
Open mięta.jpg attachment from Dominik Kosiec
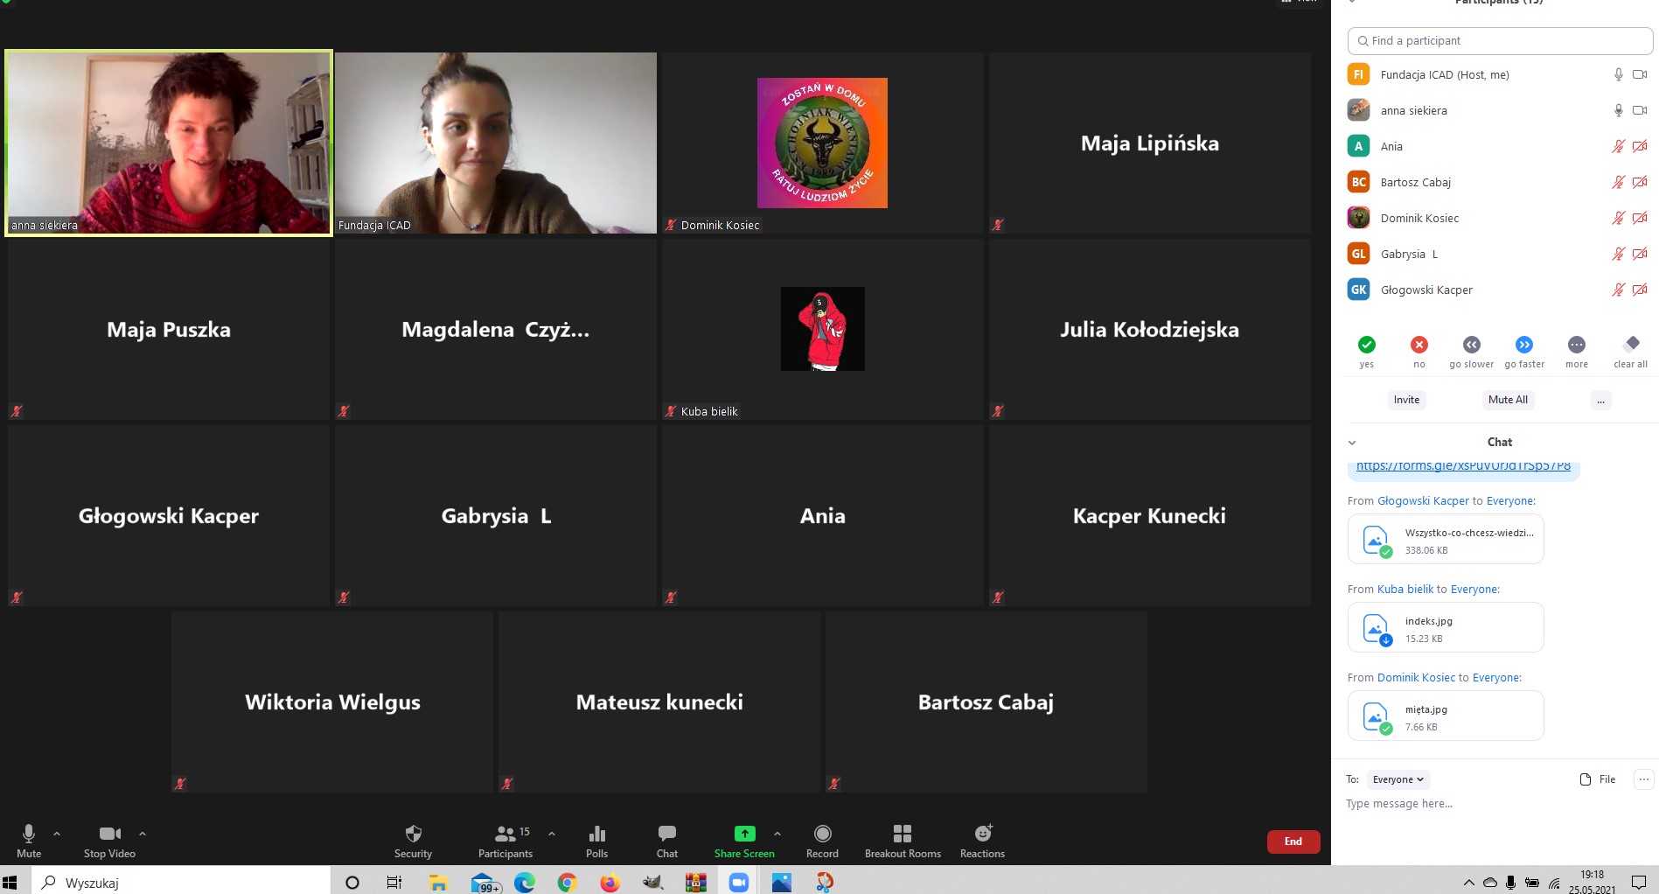point(1446,716)
